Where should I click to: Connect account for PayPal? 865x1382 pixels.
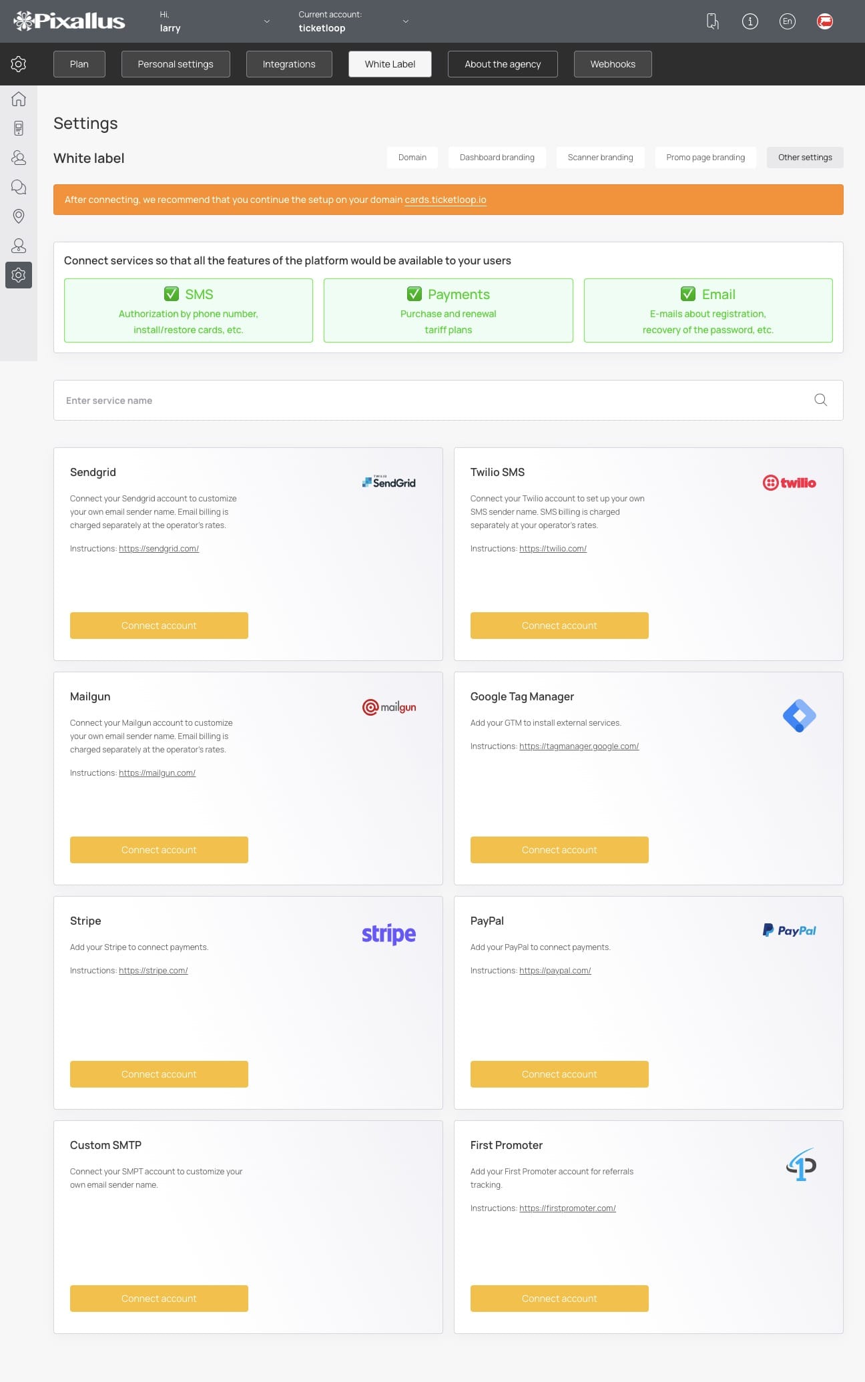tap(559, 1074)
